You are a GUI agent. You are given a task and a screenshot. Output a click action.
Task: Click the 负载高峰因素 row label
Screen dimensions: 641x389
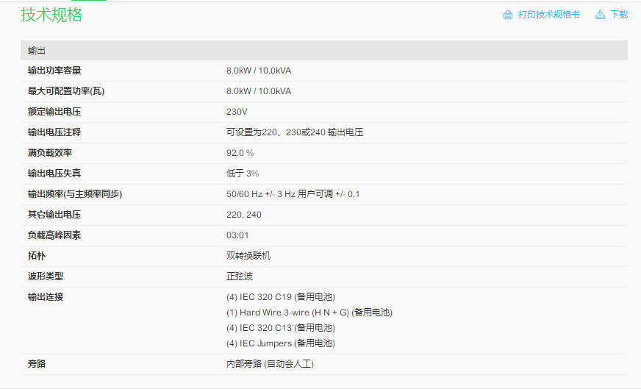click(x=54, y=235)
